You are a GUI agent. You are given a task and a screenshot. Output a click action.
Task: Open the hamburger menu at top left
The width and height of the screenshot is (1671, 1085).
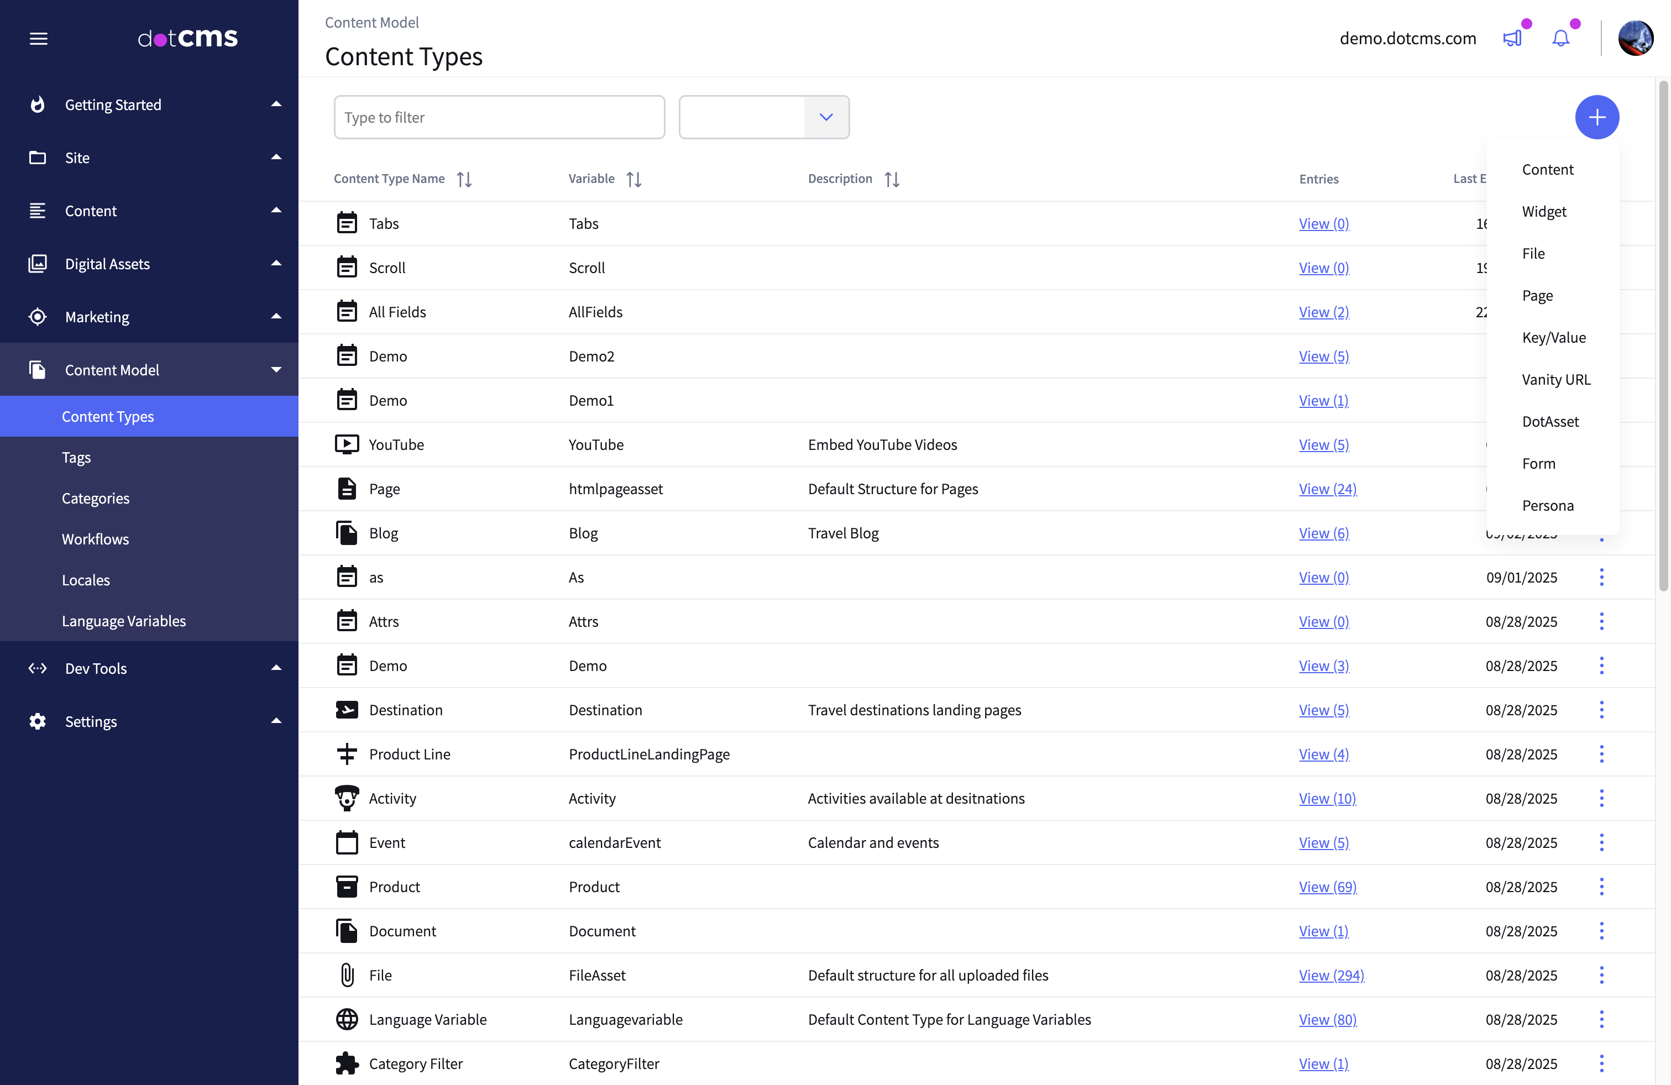coord(39,39)
